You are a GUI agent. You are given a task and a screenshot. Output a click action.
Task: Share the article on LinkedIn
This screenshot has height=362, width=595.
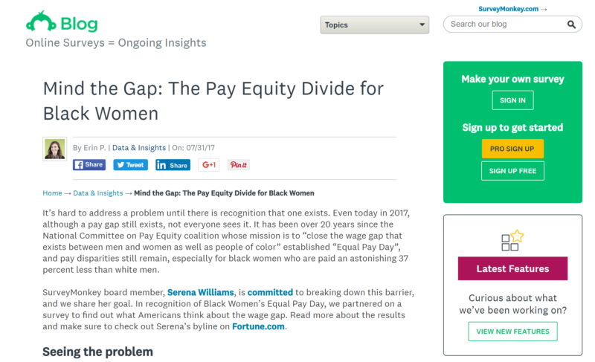(x=173, y=165)
